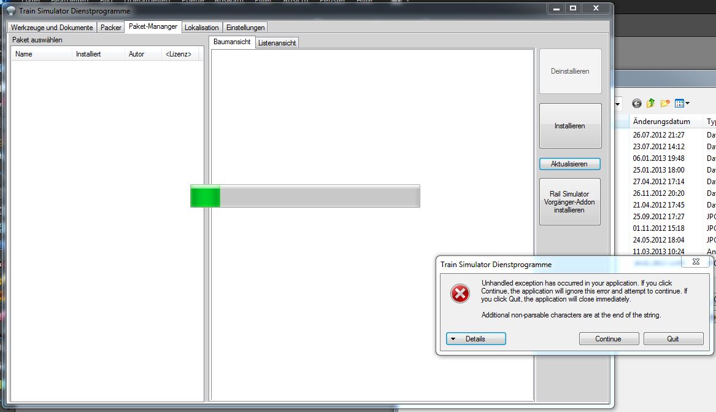Sort packages by Autor column
This screenshot has height=412, width=716.
tap(143, 54)
